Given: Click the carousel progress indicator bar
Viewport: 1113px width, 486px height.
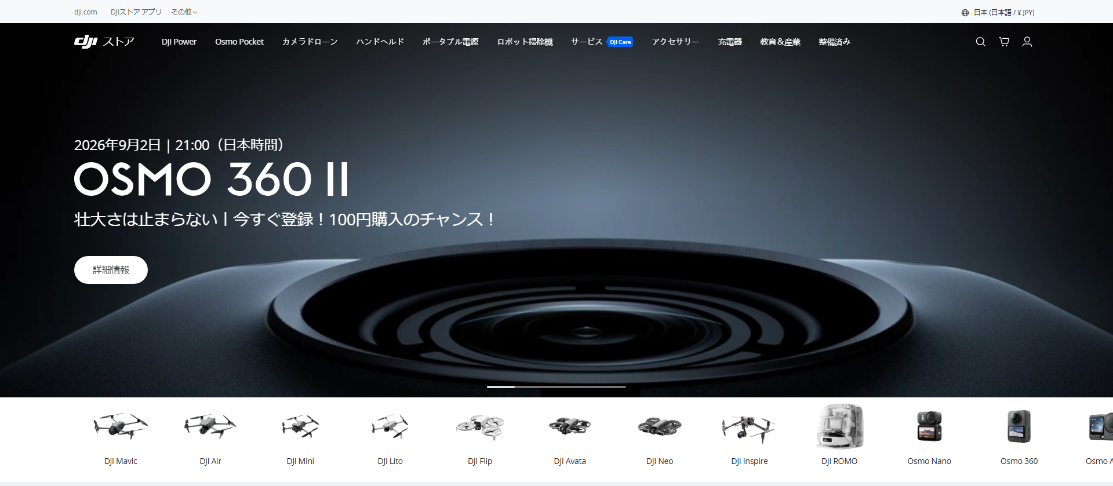Looking at the screenshot, I should [x=556, y=387].
